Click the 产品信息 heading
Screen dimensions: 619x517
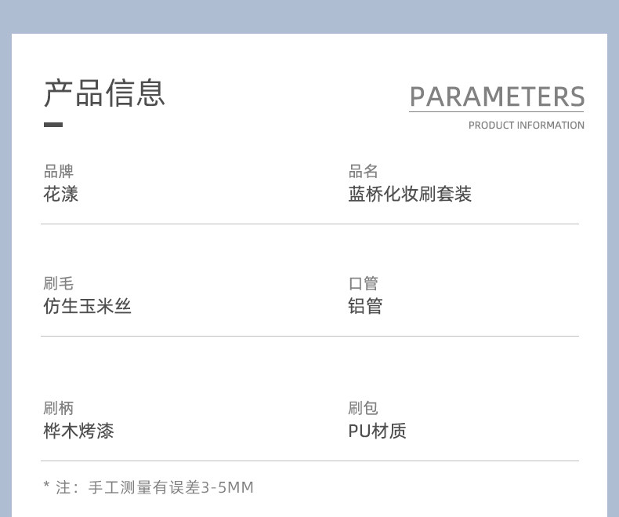104,93
